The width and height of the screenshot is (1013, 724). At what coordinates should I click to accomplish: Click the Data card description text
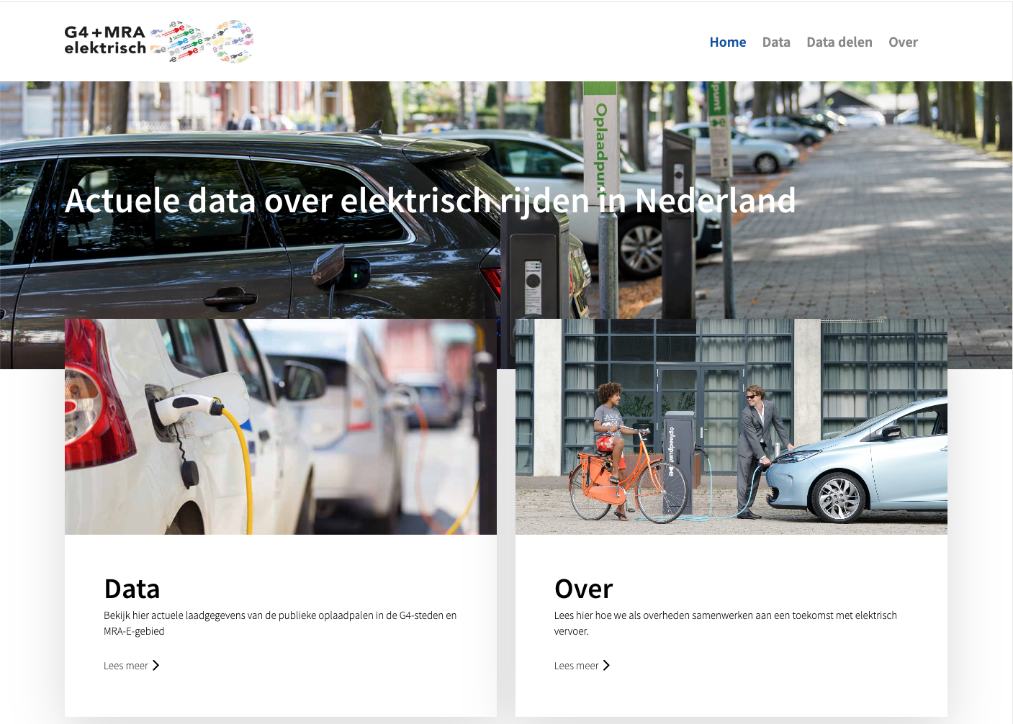click(x=279, y=623)
